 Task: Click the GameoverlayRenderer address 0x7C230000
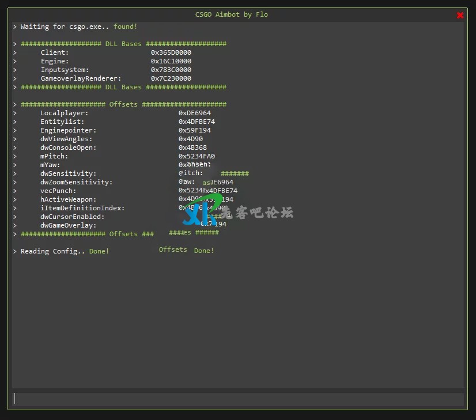(171, 78)
